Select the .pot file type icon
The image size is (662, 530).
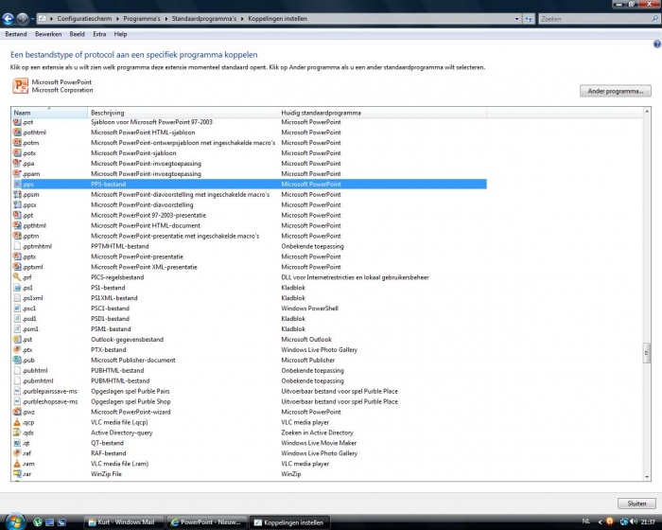click(17, 122)
